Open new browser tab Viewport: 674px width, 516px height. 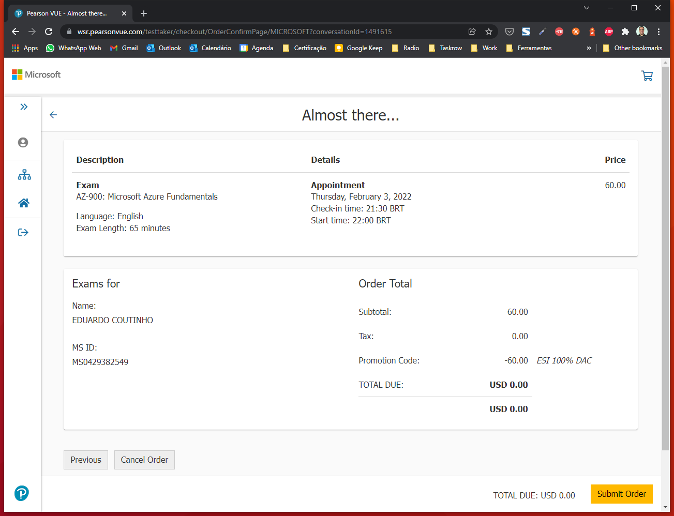(x=144, y=13)
